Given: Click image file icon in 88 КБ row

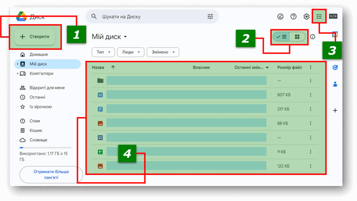Looking at the screenshot, I should (100, 123).
